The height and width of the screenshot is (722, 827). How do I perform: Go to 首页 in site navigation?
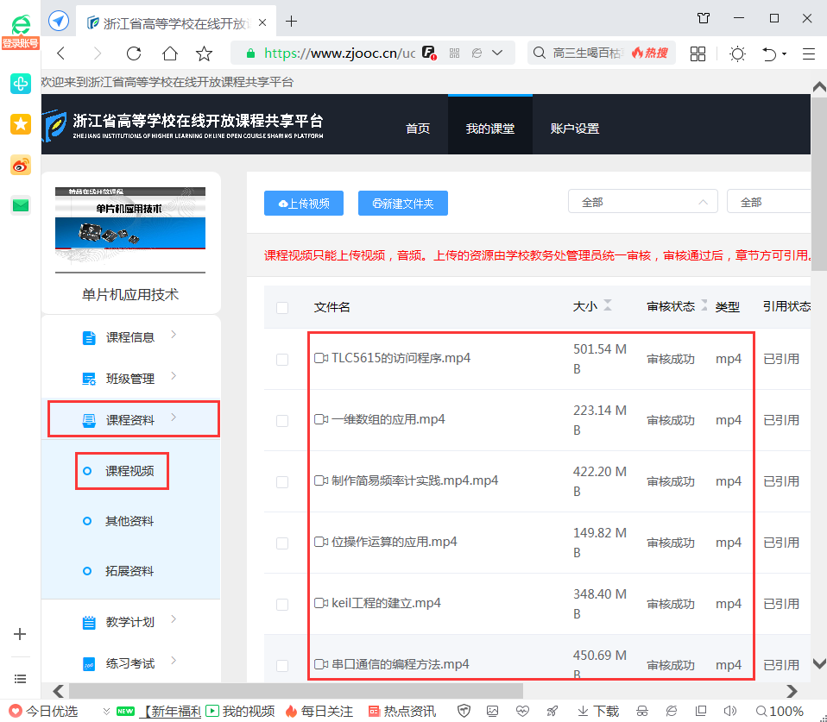coord(417,128)
